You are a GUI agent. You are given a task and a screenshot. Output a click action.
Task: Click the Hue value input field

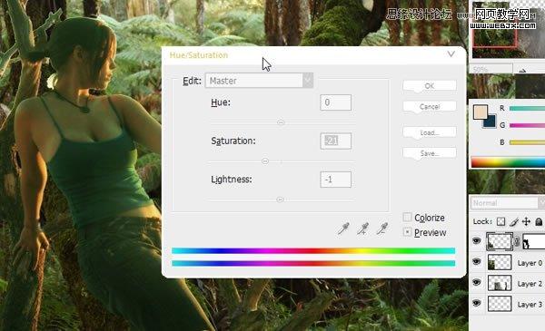pos(336,102)
